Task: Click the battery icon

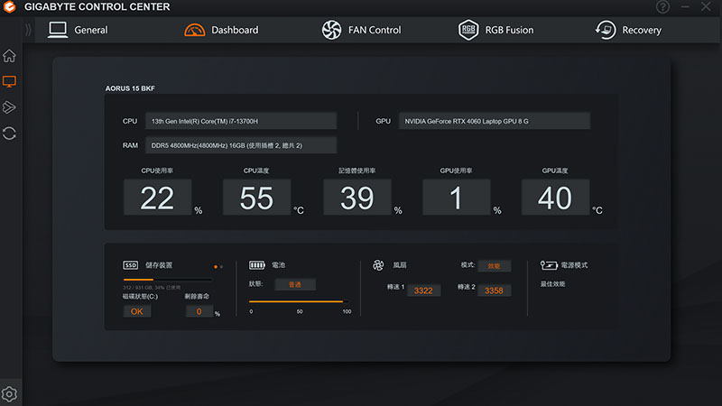Action: [x=257, y=265]
